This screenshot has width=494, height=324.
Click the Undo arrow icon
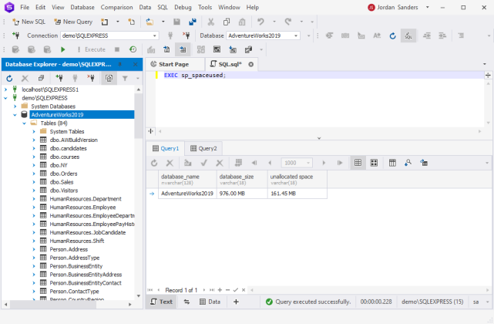click(260, 22)
